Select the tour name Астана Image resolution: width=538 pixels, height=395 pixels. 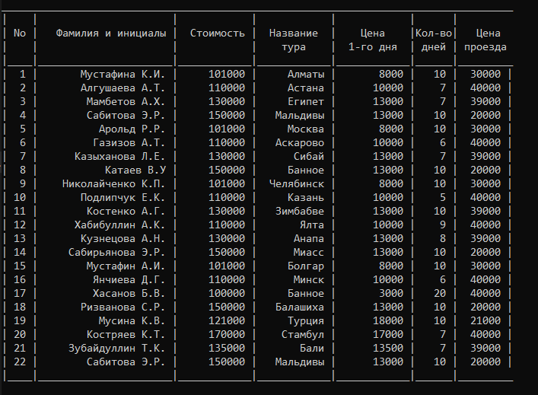click(x=306, y=88)
